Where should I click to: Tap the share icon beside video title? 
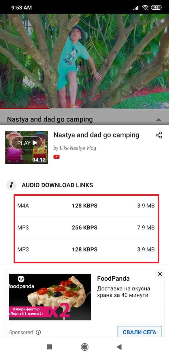(x=159, y=135)
